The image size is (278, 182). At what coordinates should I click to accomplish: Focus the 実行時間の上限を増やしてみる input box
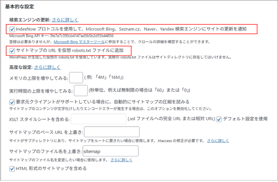[81, 90]
